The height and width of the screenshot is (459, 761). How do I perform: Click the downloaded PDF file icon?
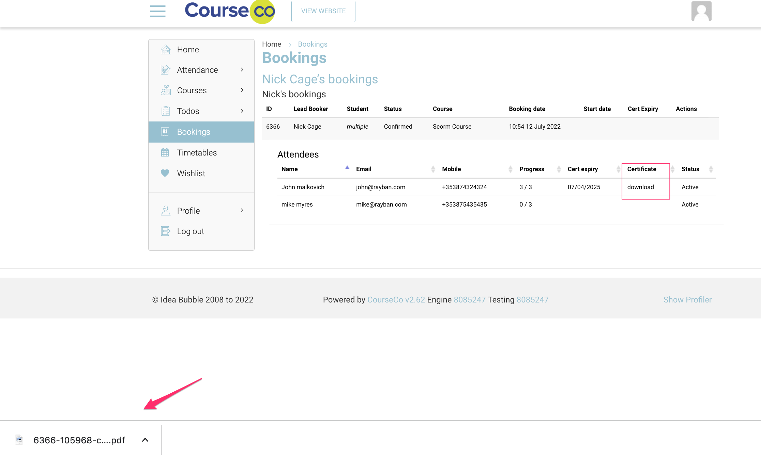point(19,440)
